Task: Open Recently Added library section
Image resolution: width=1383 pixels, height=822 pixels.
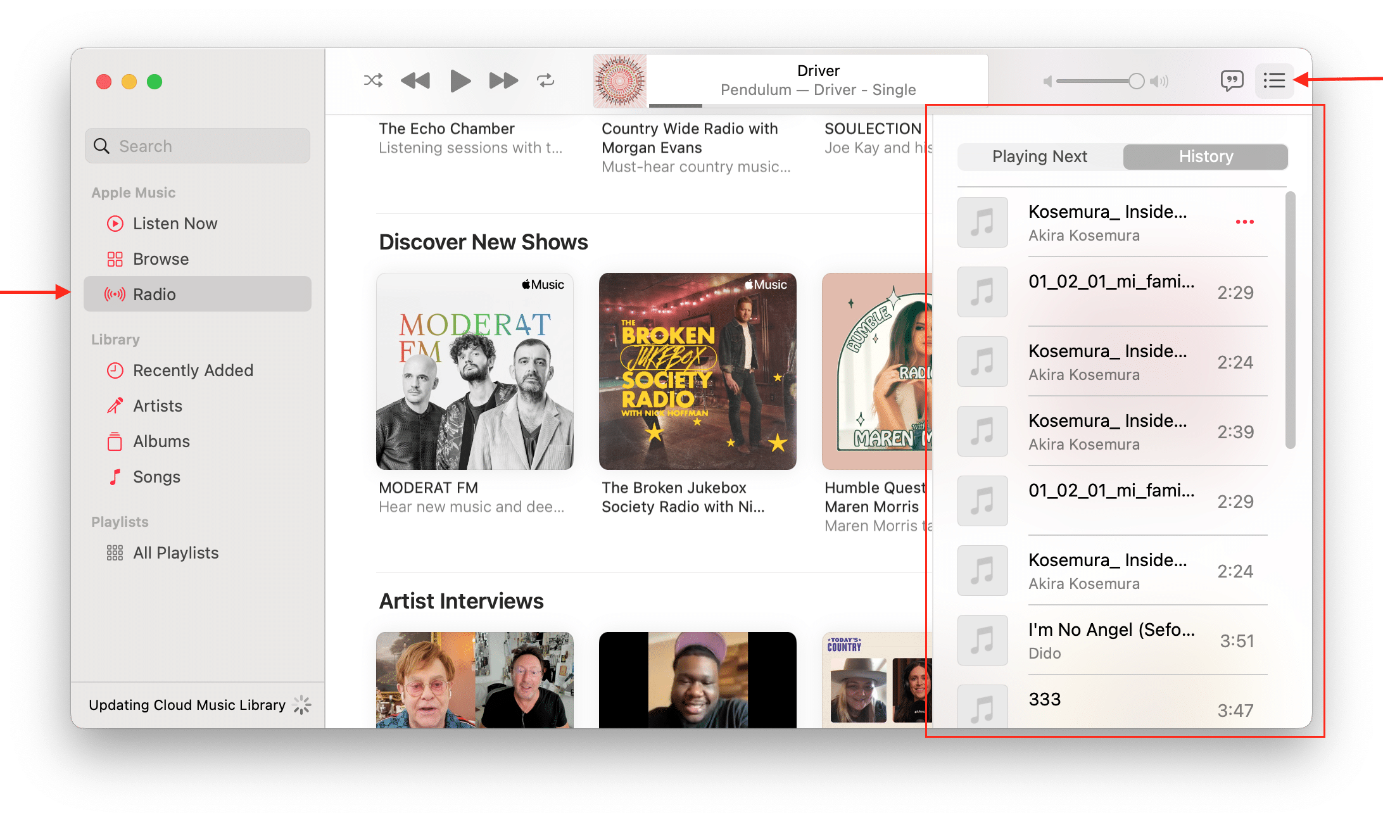Action: point(198,370)
